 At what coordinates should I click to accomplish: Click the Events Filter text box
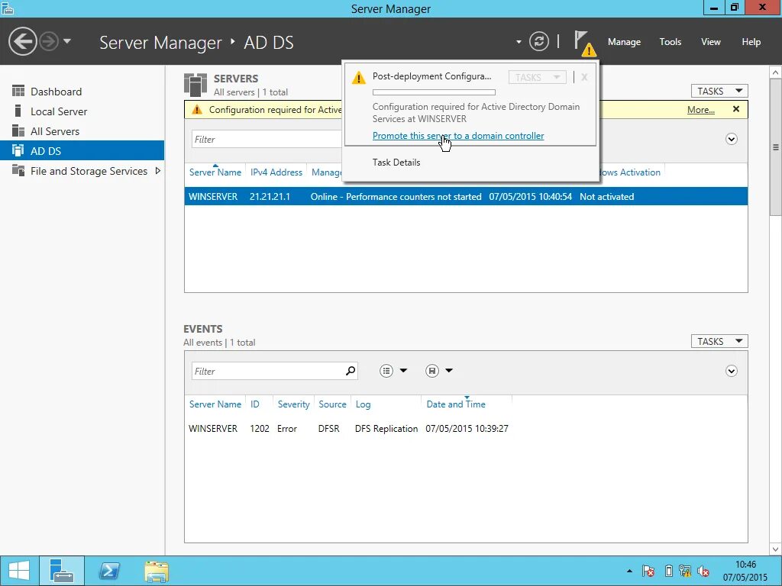coord(267,371)
